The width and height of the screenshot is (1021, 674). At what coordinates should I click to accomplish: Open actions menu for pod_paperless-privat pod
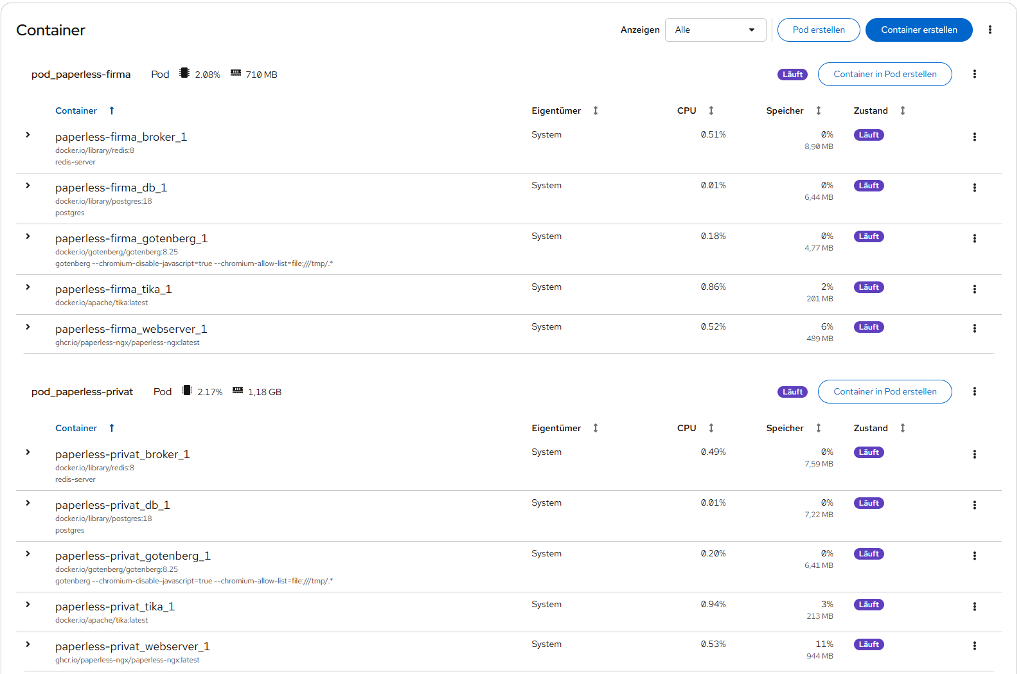click(x=974, y=391)
